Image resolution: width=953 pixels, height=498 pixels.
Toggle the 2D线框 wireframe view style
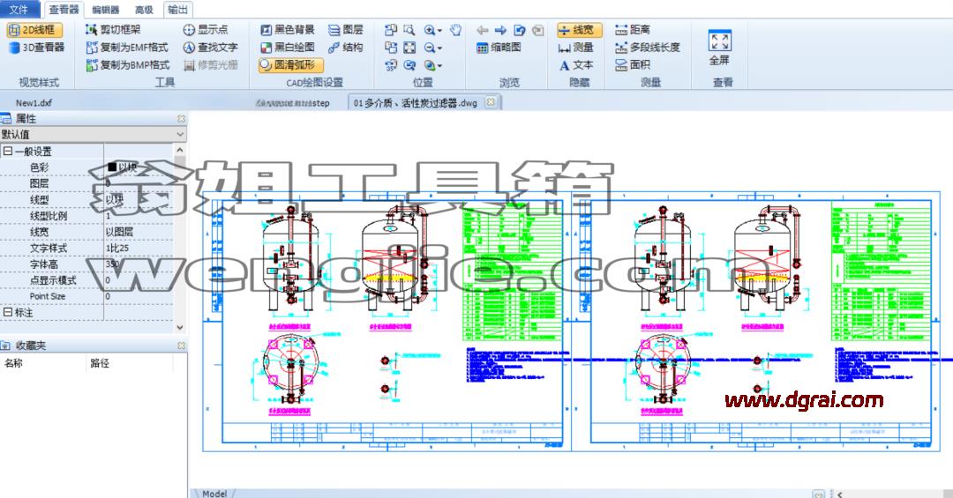34,29
